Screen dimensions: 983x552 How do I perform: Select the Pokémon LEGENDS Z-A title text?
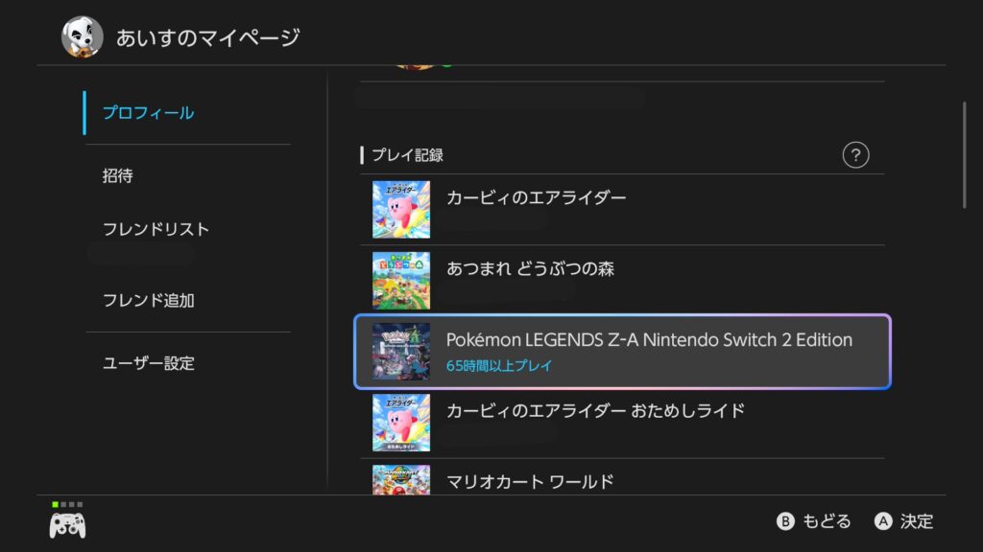(x=649, y=340)
